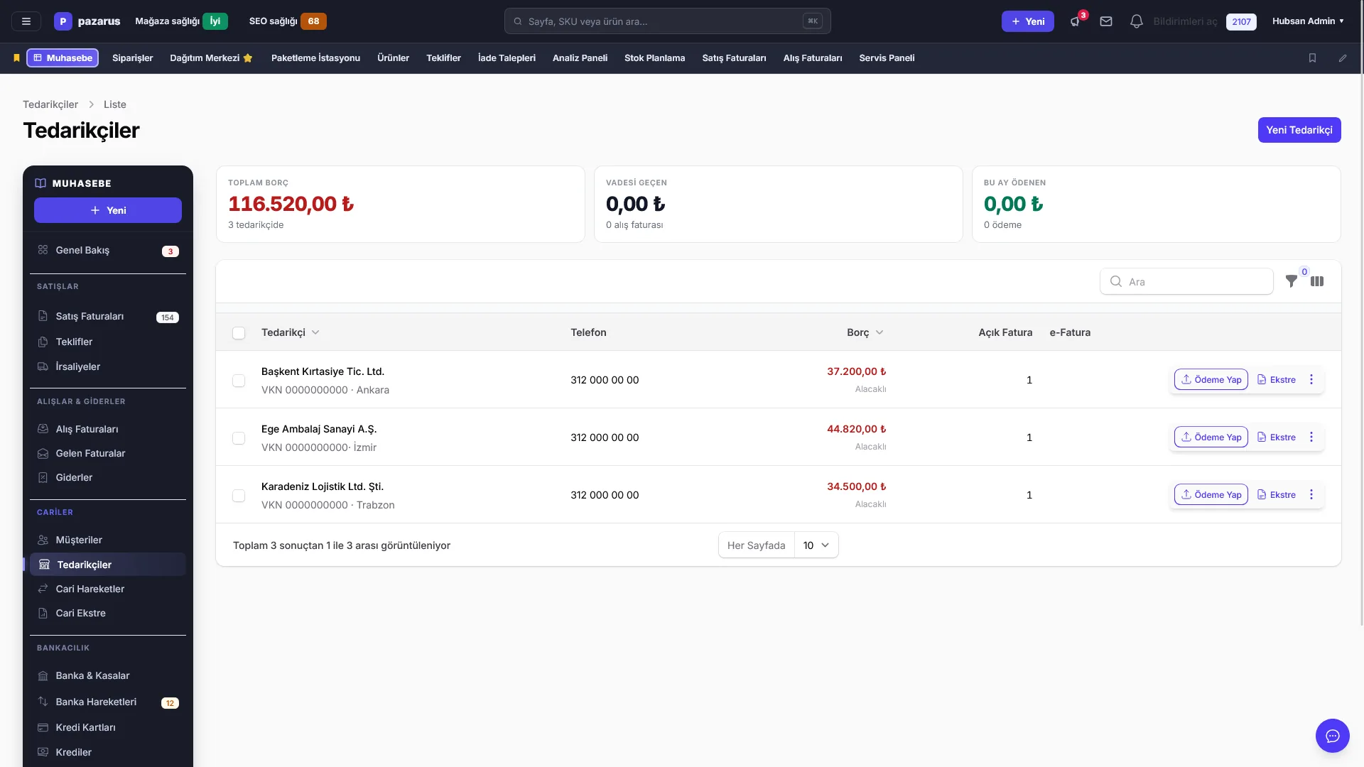
Task: Click Ödeme Yap for Karadeniz Lojistik
Action: coord(1211,494)
